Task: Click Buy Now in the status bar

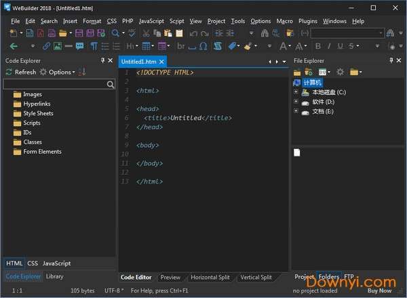Action: point(379,291)
